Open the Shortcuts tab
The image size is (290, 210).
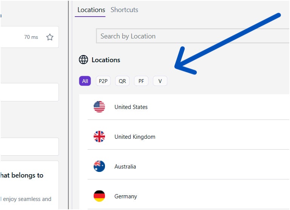tap(124, 10)
